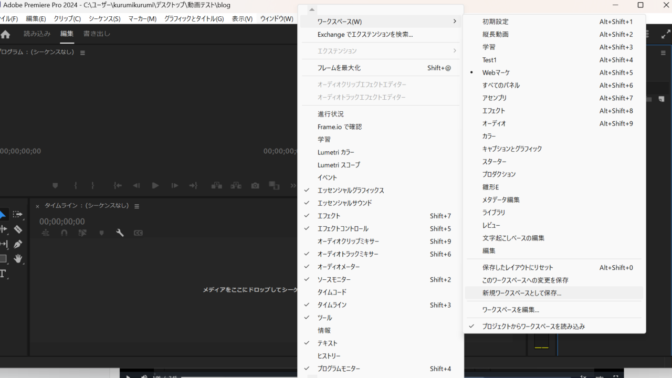Open マーカー(M) menu in menu bar
Viewport: 672px width, 378px height.
pos(142,19)
